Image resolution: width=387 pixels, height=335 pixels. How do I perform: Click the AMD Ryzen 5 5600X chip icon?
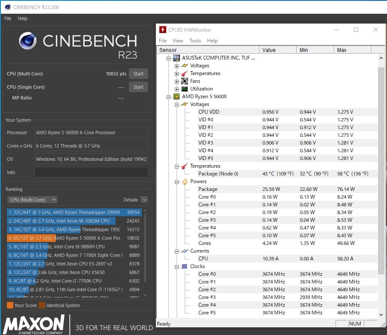point(176,97)
